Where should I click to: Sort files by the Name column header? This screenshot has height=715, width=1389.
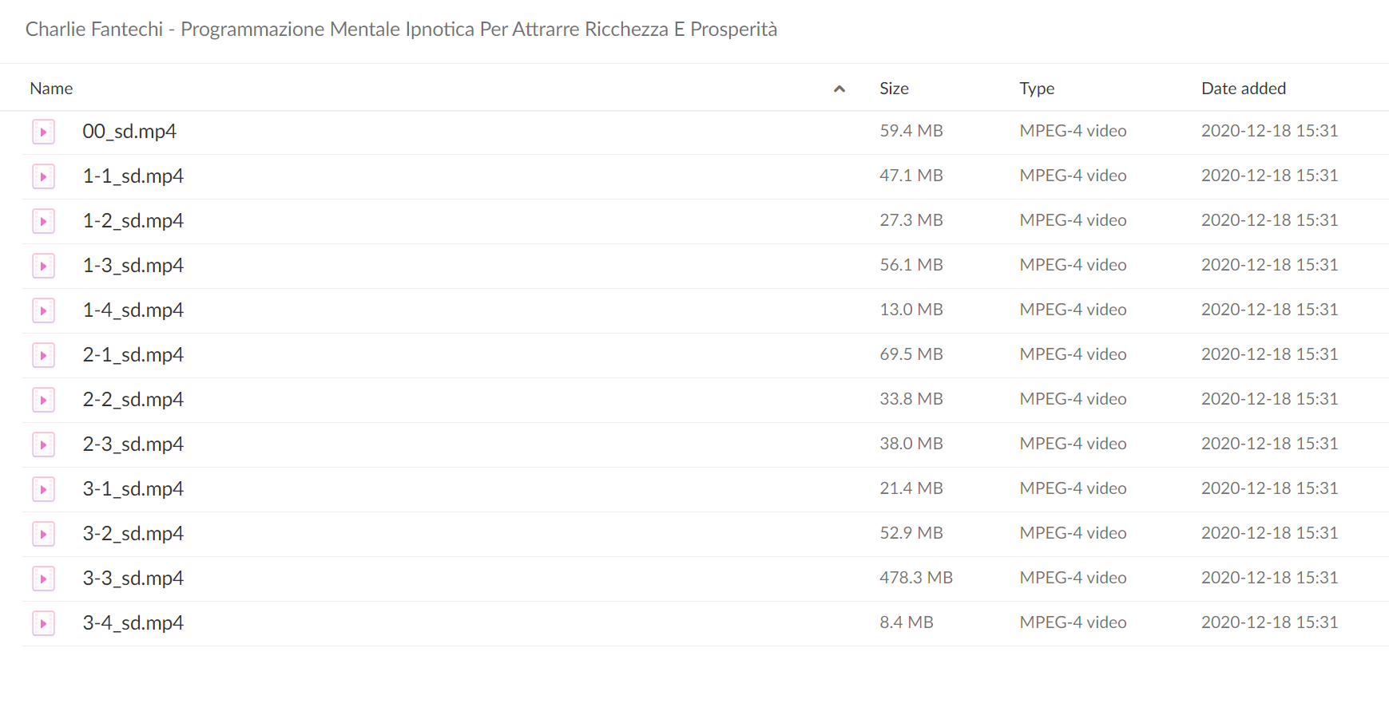click(x=51, y=89)
